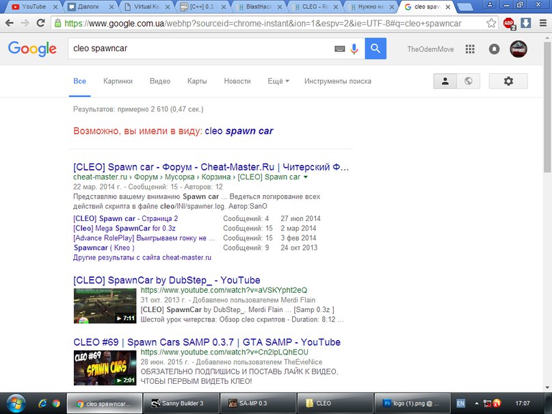Click the pinned Chrome icon in taskbar

pyautogui.click(x=56, y=404)
